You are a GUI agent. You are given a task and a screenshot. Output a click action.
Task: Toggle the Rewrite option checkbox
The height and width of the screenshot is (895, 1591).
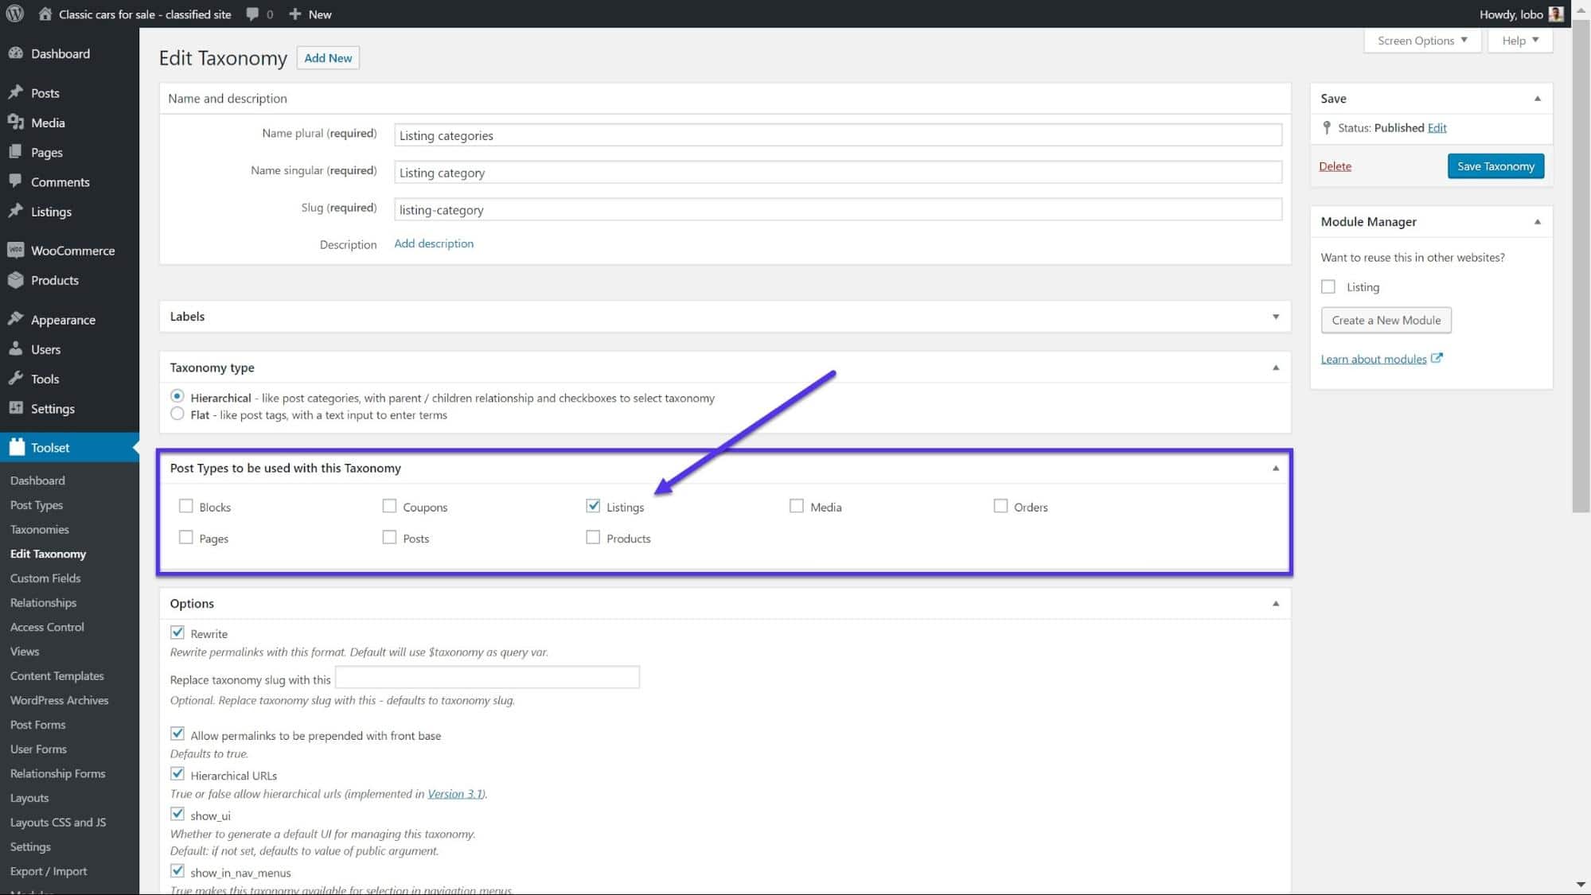point(177,632)
